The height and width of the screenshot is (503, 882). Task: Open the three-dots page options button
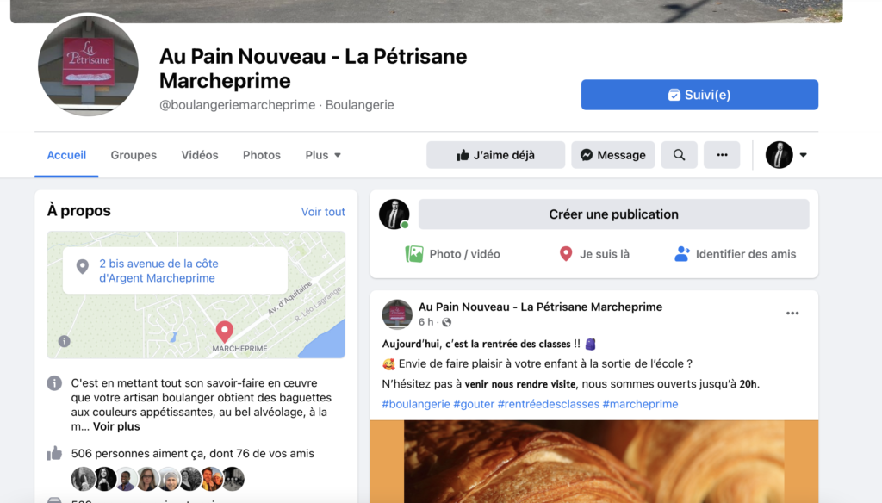coord(722,155)
